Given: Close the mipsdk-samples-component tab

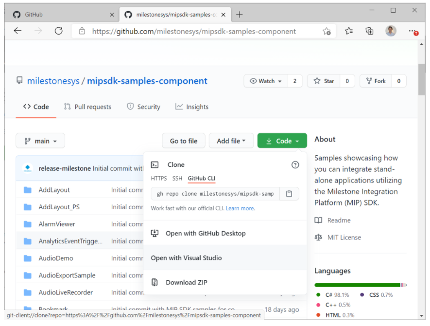Looking at the screenshot, I should 223,15.
